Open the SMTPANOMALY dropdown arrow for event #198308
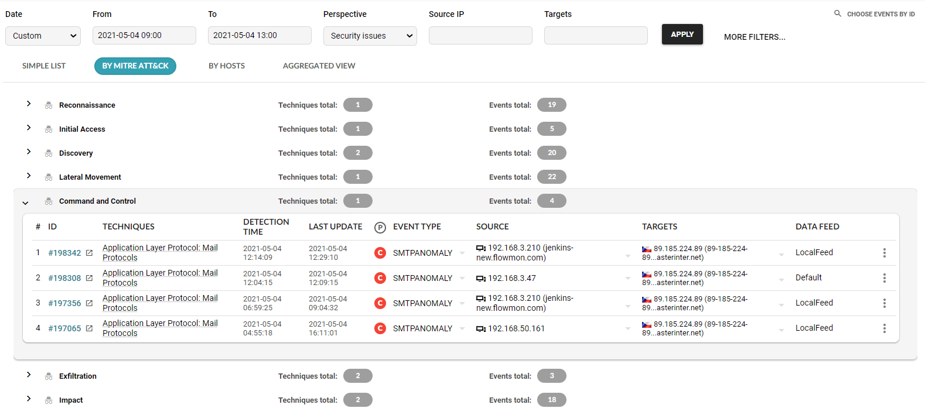This screenshot has width=925, height=415. tap(462, 279)
